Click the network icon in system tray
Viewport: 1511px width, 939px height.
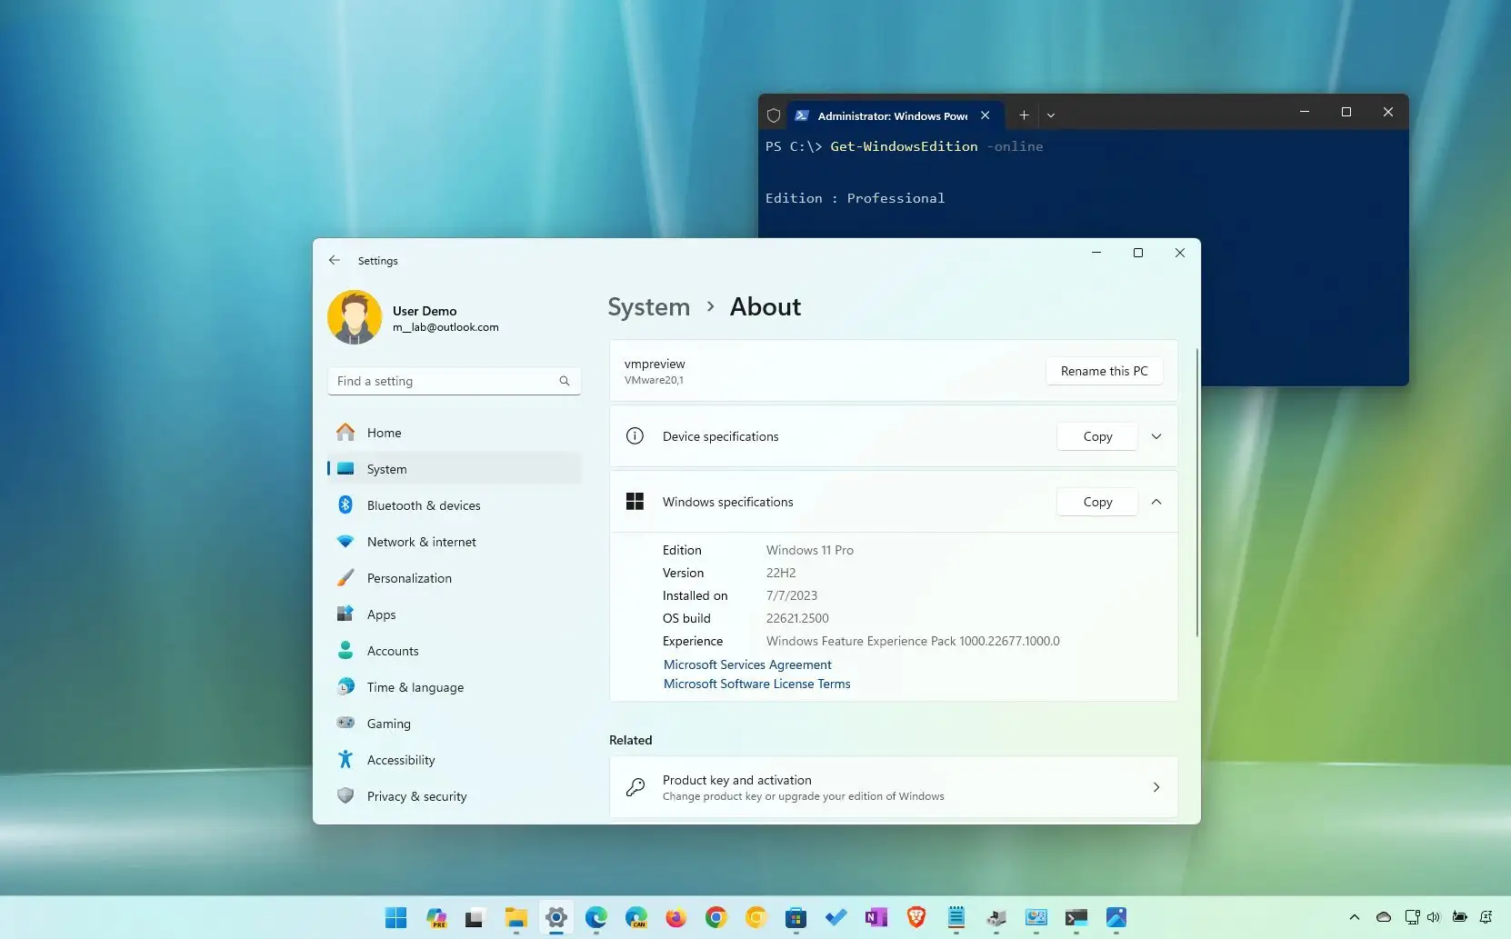[x=1412, y=917]
